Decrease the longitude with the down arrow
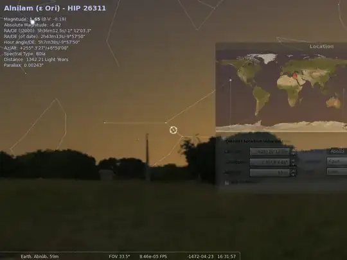 (293, 164)
